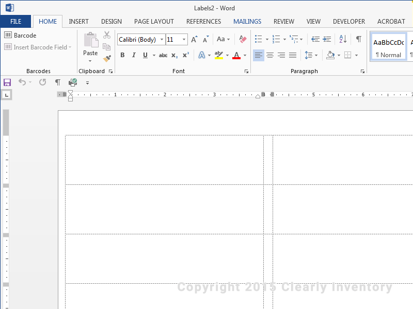Viewport: 413px width, 309px height.
Task: Select the Format Painter brush
Action: pos(107,58)
